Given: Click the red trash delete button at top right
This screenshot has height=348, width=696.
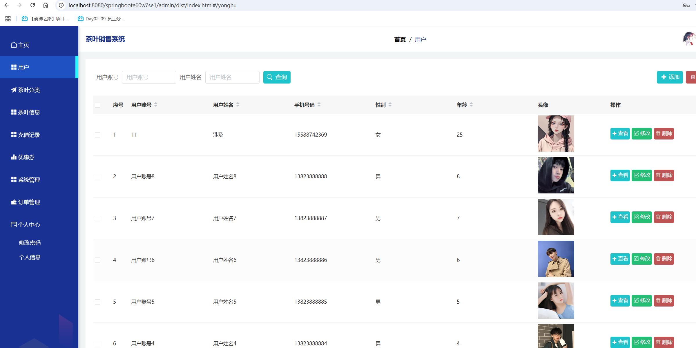Looking at the screenshot, I should coord(692,77).
